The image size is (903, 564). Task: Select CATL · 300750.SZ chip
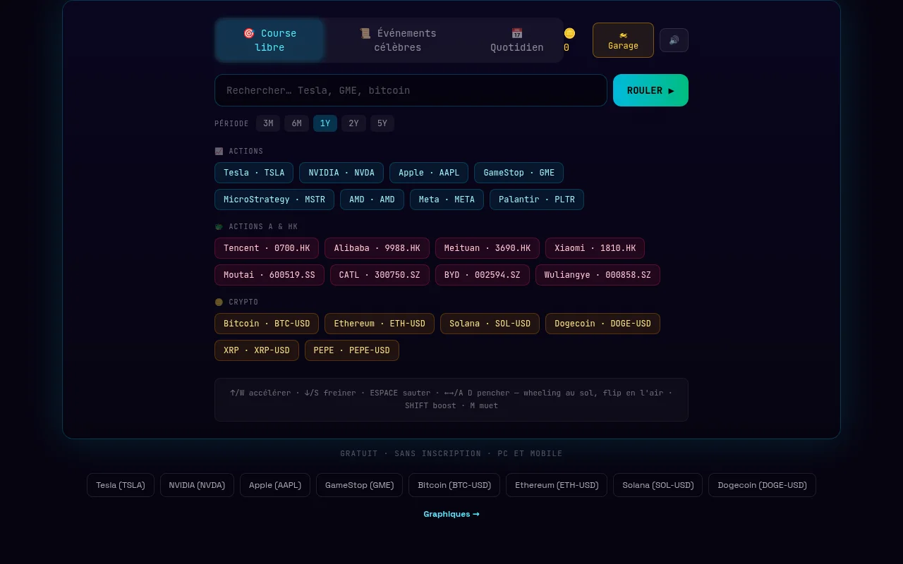pyautogui.click(x=380, y=275)
